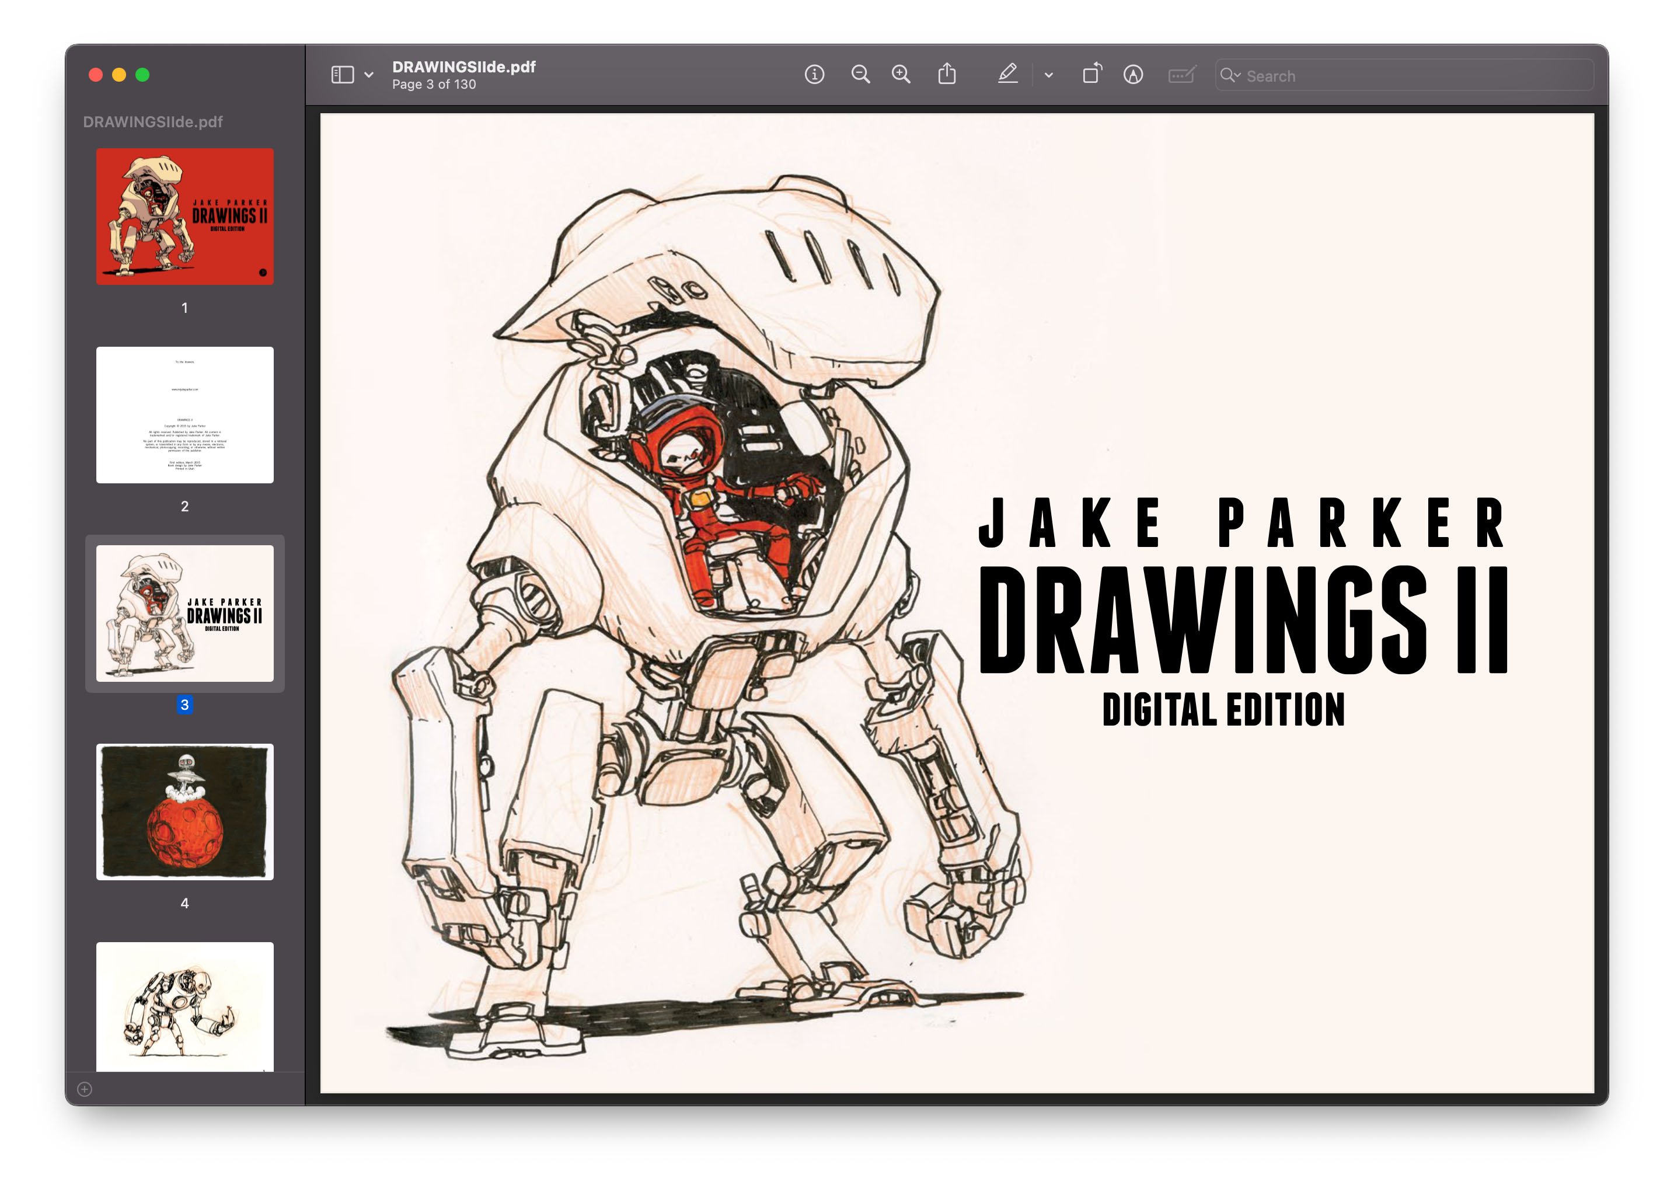Click the Inspector info icon
1674x1192 pixels.
(x=814, y=75)
